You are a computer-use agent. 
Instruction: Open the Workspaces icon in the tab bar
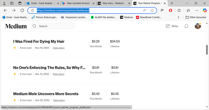[x=12, y=3]
